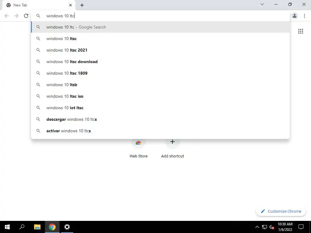Viewport: 311px width, 233px height.
Task: Click the Customize Chrome button
Action: (x=281, y=211)
